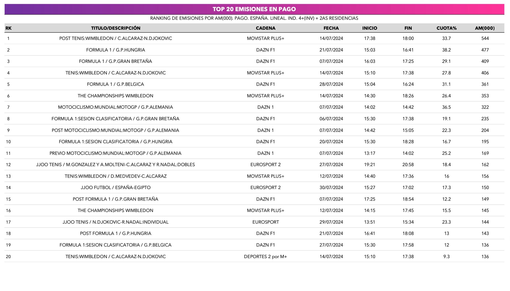Sort by the CUOTA% column header

(446, 28)
